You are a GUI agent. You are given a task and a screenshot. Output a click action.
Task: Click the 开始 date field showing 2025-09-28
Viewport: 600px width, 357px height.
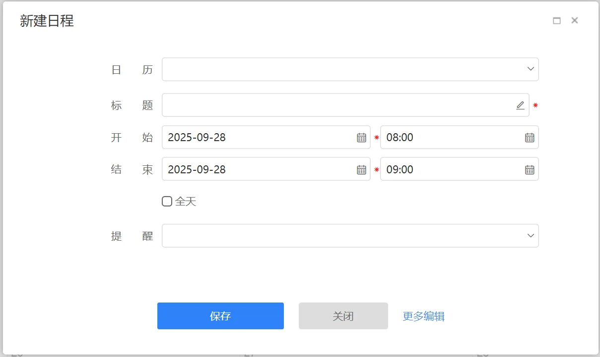(x=258, y=138)
